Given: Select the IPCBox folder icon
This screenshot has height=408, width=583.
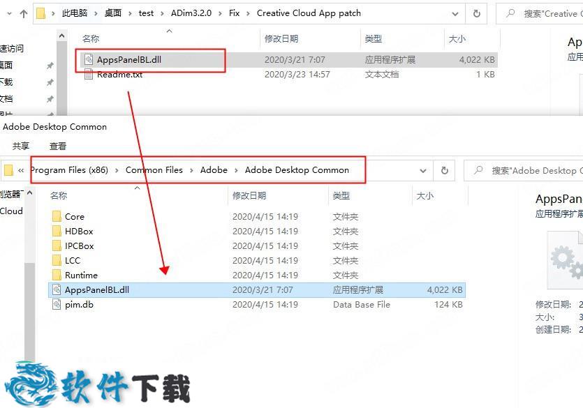Looking at the screenshot, I should pos(57,245).
